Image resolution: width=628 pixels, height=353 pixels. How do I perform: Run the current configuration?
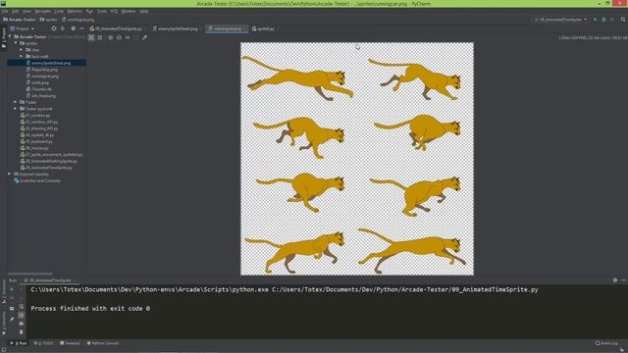coord(596,20)
